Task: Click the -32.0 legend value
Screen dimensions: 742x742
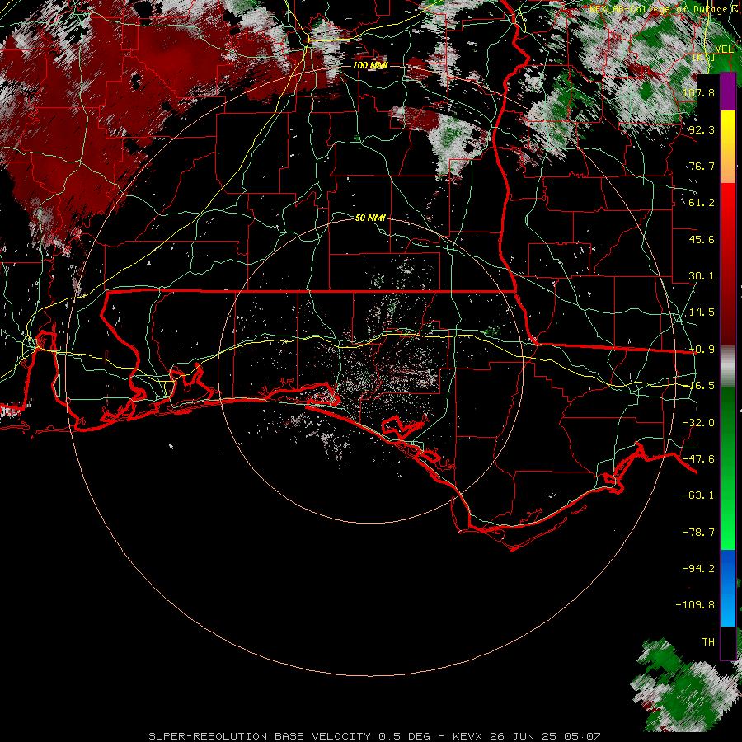Action: coord(698,423)
